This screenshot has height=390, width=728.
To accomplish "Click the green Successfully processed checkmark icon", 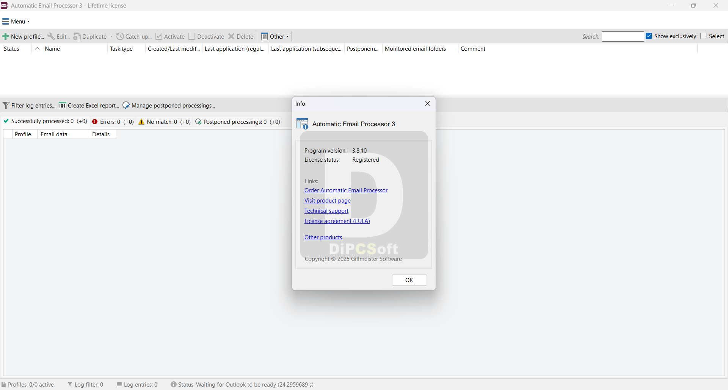I will pyautogui.click(x=6, y=121).
